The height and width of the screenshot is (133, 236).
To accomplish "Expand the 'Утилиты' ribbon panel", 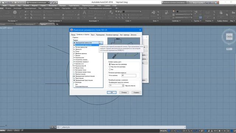I will pos(209,21).
